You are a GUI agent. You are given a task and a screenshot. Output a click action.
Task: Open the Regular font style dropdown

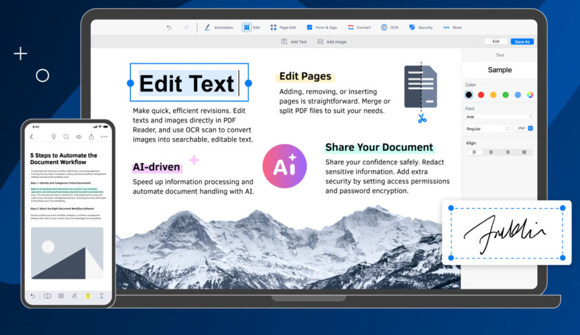pyautogui.click(x=487, y=128)
